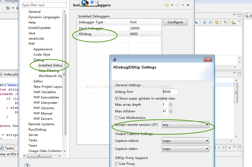Click the Tasks view tab

pos(7,148)
